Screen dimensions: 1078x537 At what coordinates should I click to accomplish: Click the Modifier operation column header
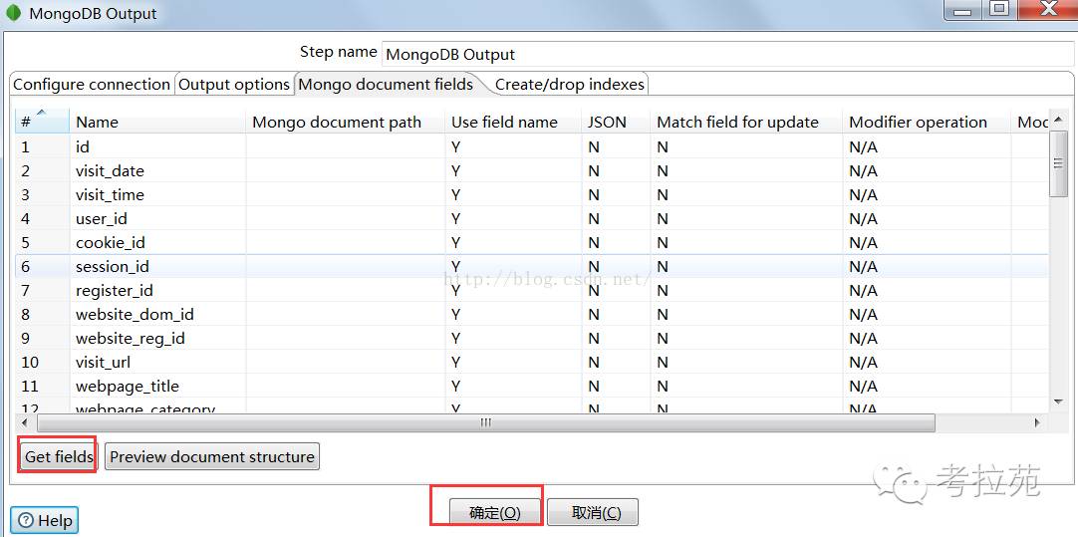[x=927, y=122]
